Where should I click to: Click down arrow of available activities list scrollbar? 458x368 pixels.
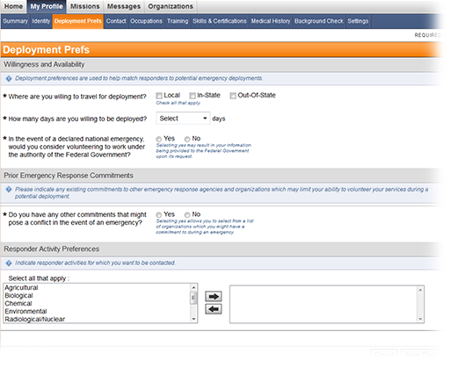(193, 319)
